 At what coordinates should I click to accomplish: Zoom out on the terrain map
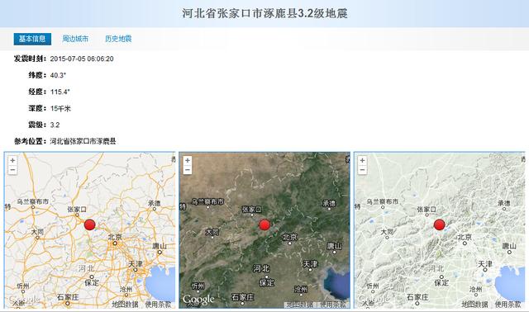362,169
